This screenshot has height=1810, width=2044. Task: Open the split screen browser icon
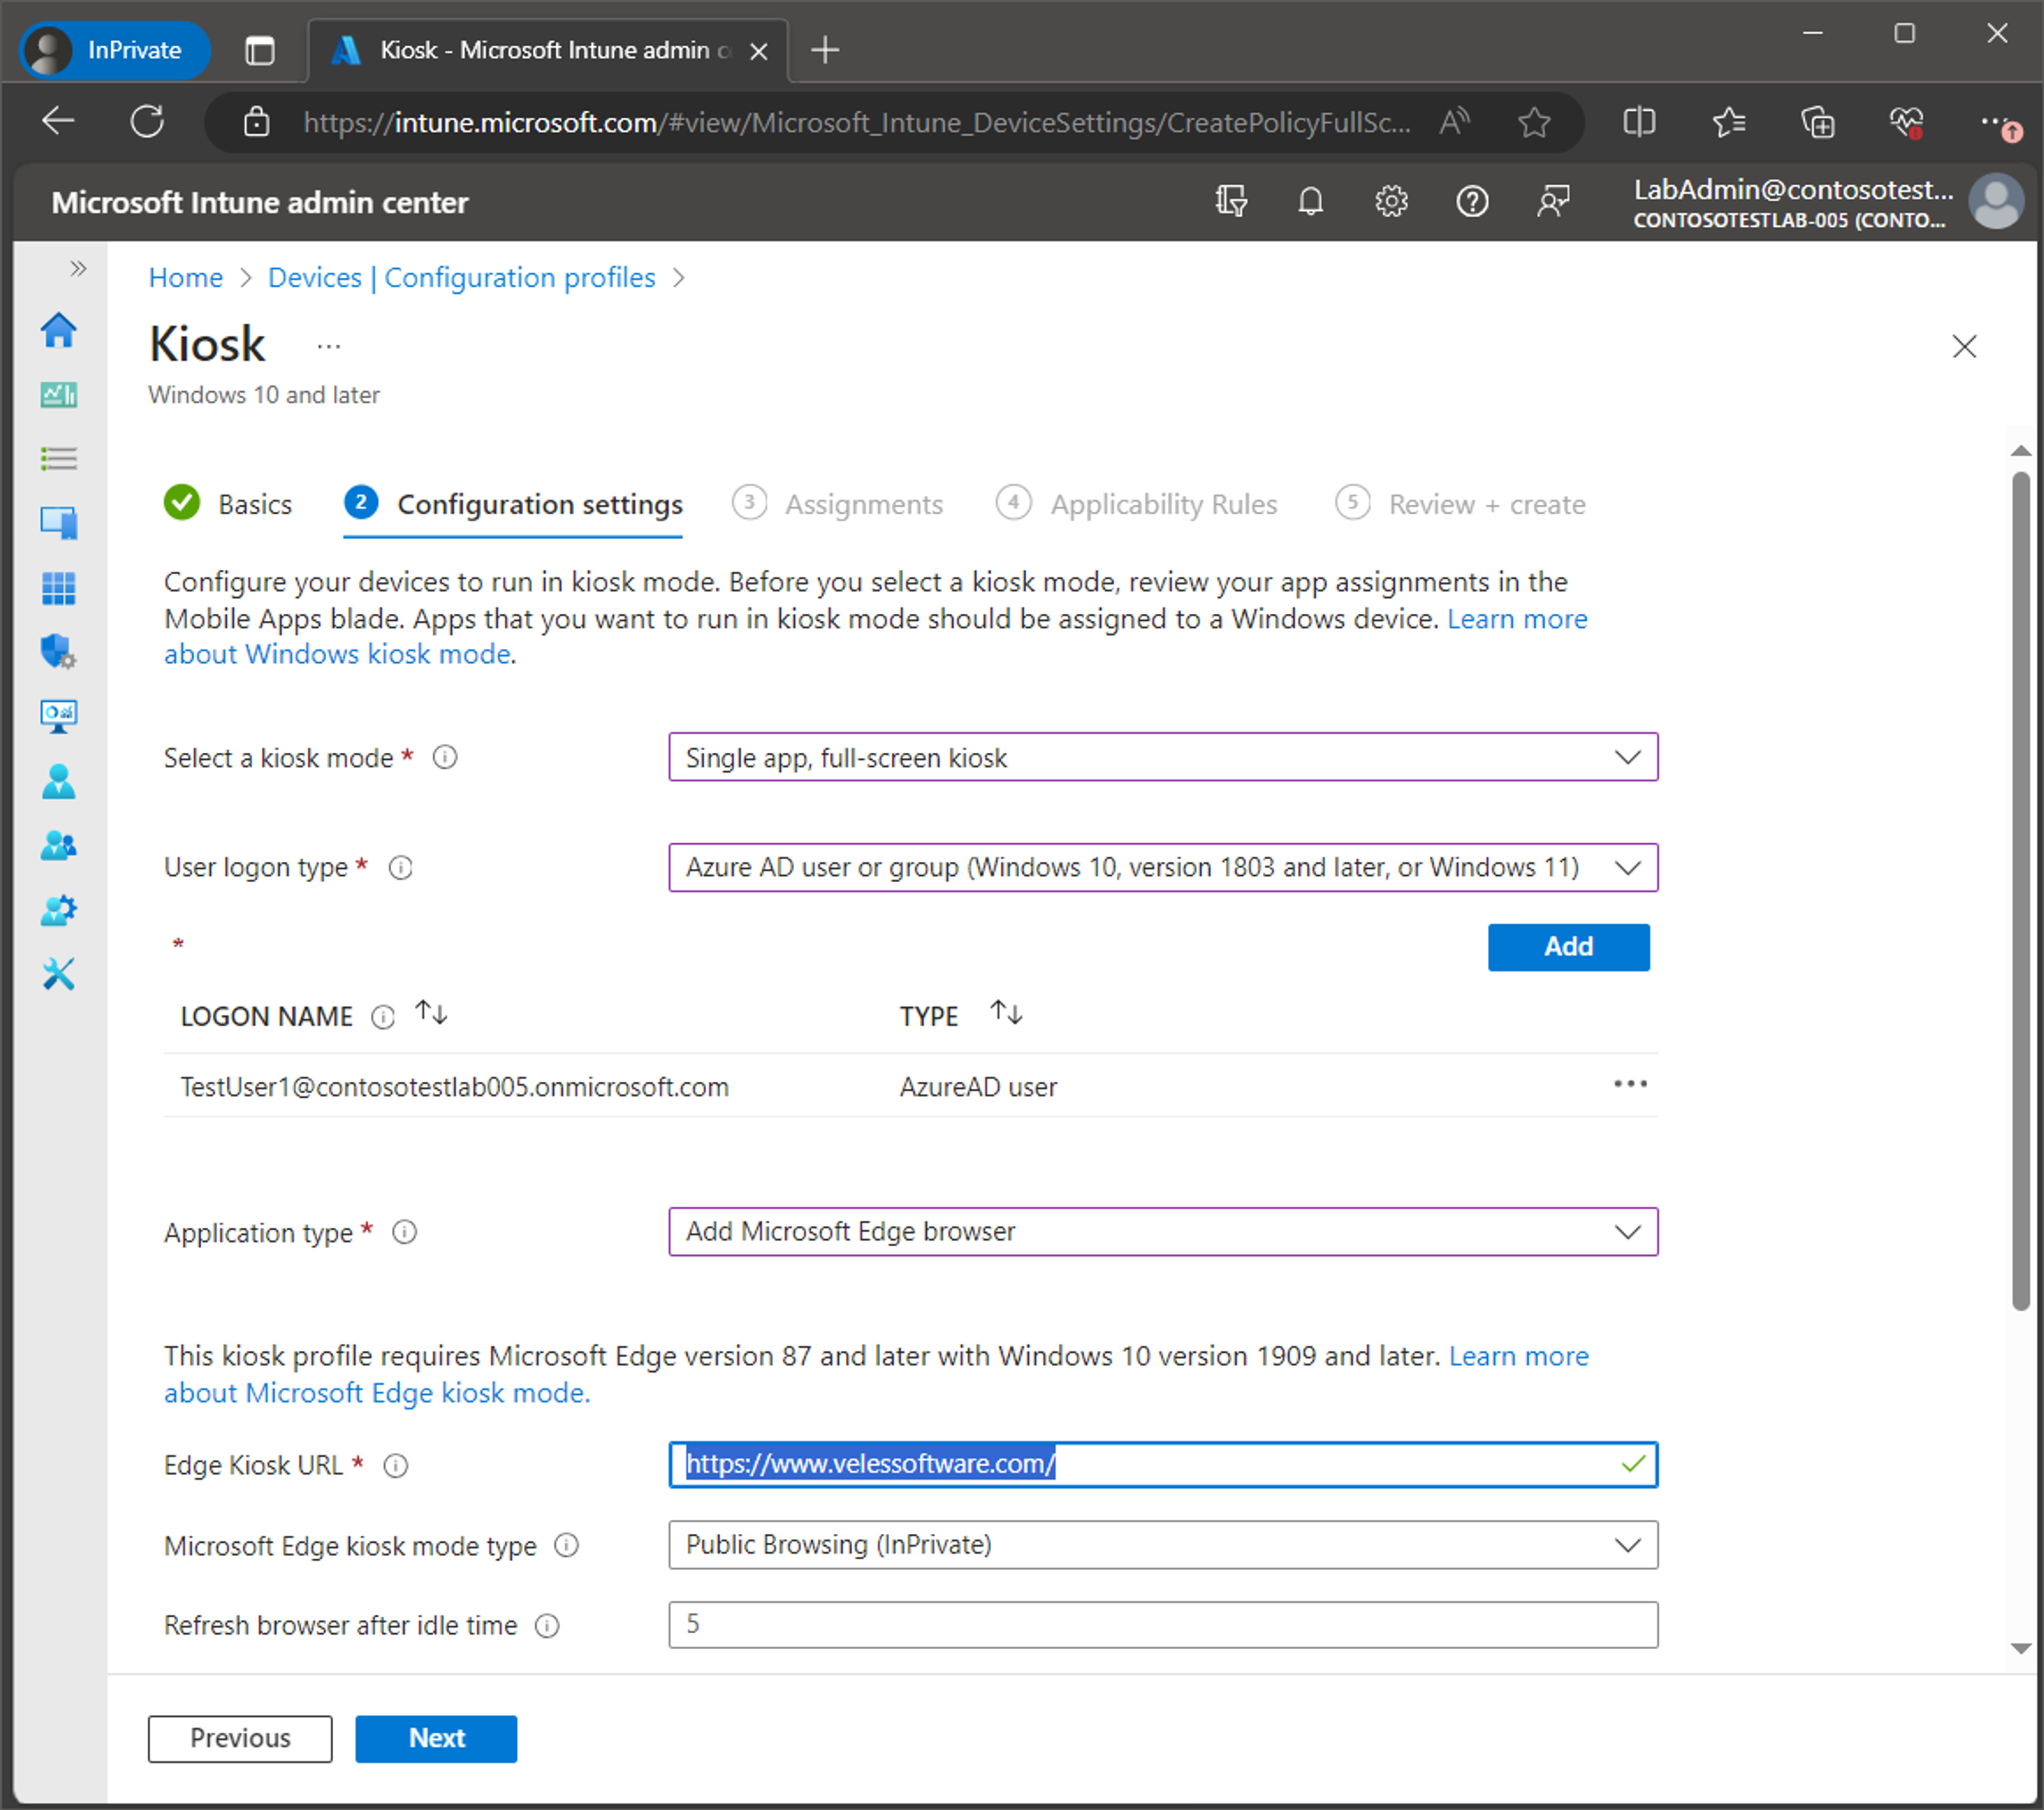pos(1639,122)
